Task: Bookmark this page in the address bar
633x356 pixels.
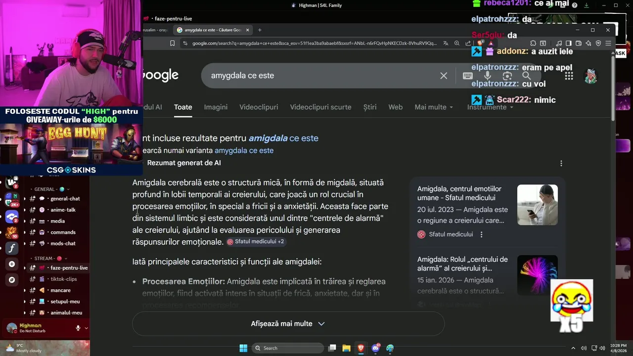Action: 172,43
